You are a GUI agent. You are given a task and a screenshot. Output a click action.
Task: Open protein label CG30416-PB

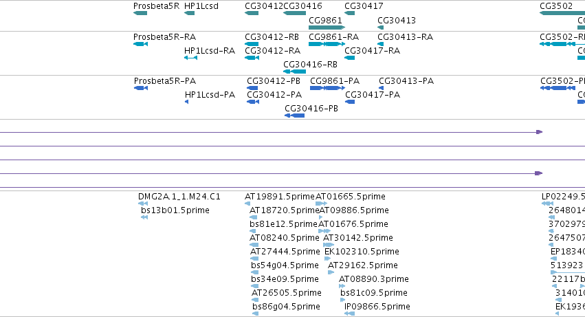point(311,109)
